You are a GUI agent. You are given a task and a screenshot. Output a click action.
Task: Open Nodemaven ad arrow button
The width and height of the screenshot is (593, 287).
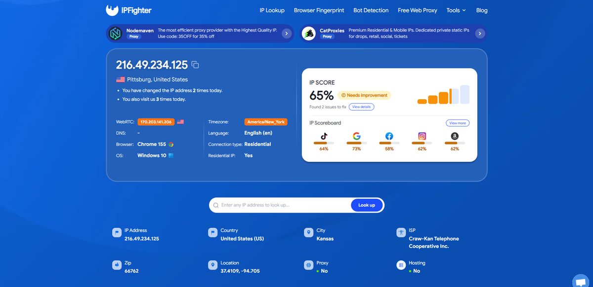point(286,34)
